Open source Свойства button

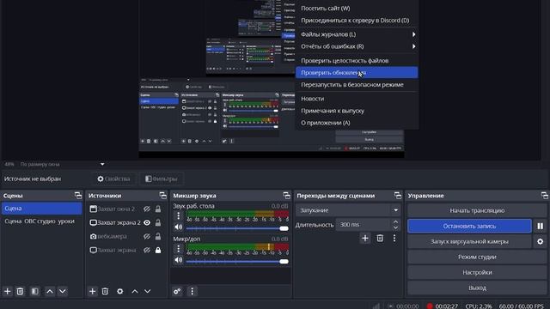coord(114,179)
